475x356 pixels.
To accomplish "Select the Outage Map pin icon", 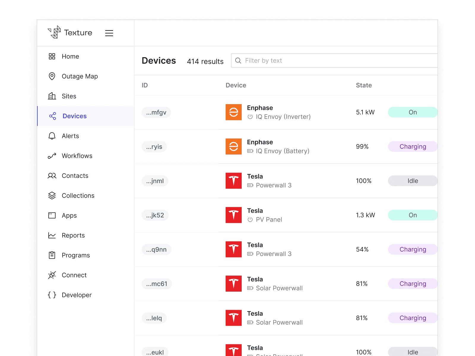I will click(52, 76).
